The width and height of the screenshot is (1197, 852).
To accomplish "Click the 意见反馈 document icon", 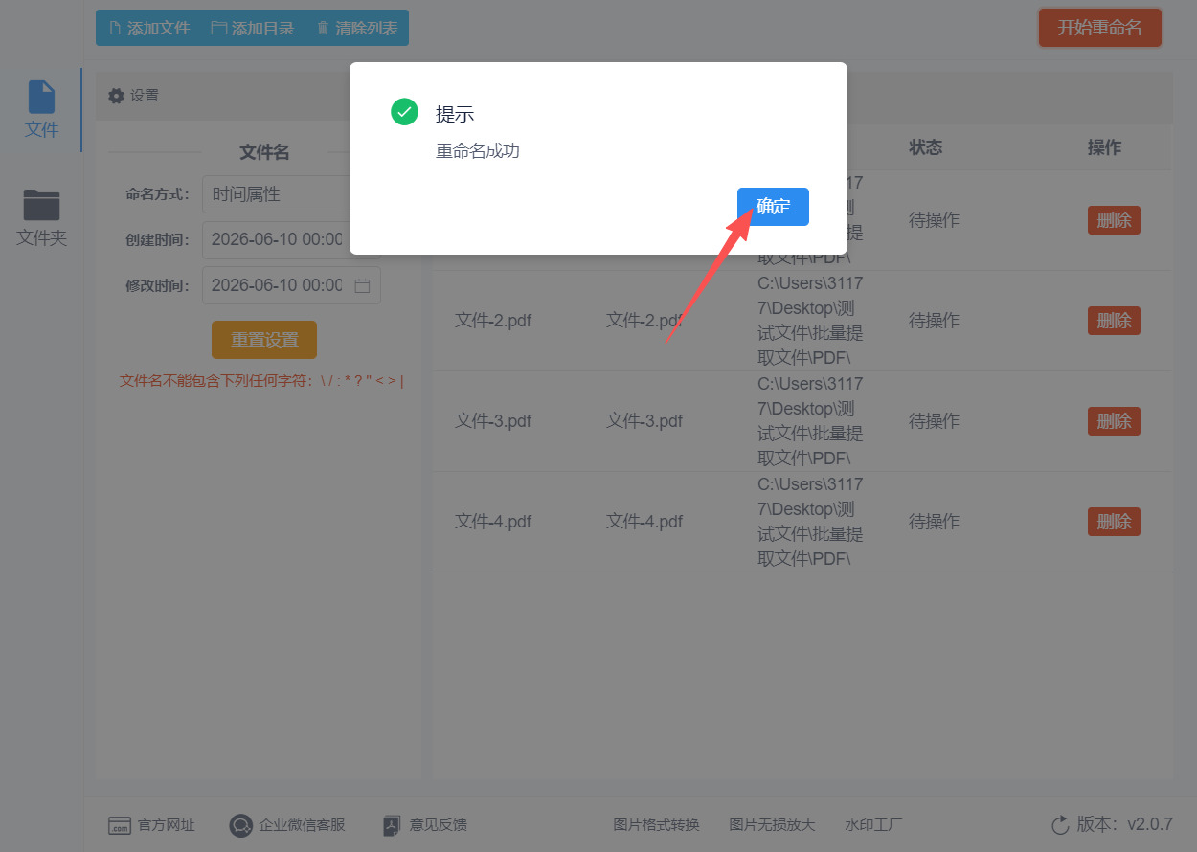I will [x=391, y=825].
